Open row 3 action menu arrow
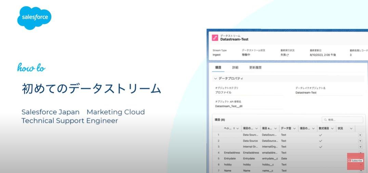 (360, 147)
